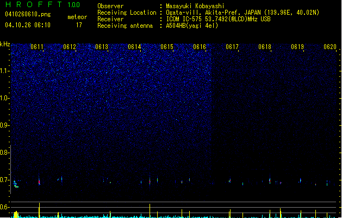
Task: Click the ICOM IC-575 receiver text
Action: [219, 19]
